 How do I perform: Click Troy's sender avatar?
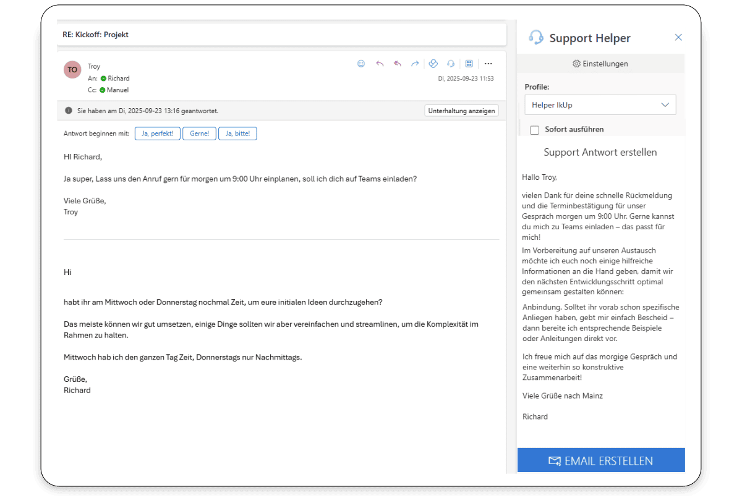(x=72, y=70)
